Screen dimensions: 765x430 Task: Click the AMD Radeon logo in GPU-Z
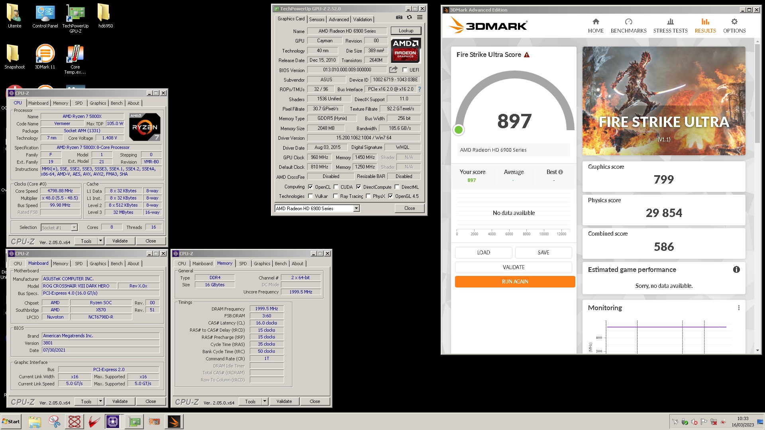pyautogui.click(x=405, y=50)
